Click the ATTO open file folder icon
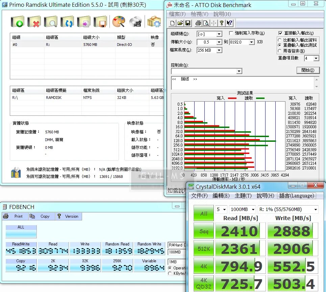 pos(180,23)
